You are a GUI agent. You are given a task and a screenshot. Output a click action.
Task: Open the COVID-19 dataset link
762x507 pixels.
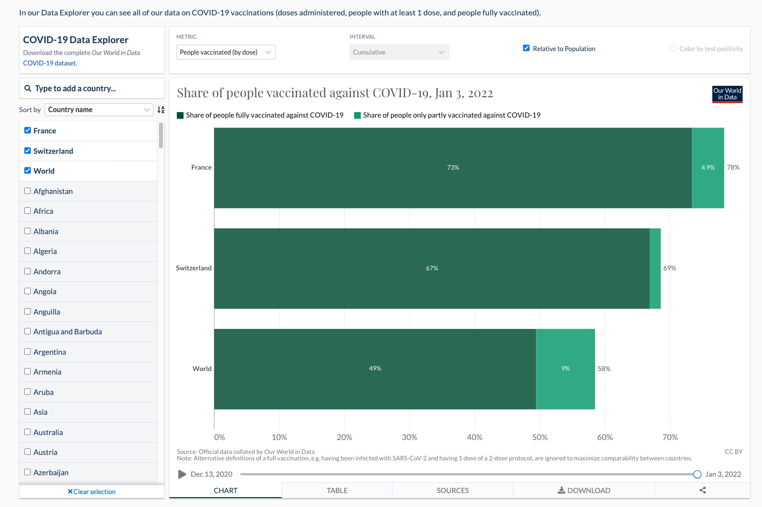tap(50, 63)
